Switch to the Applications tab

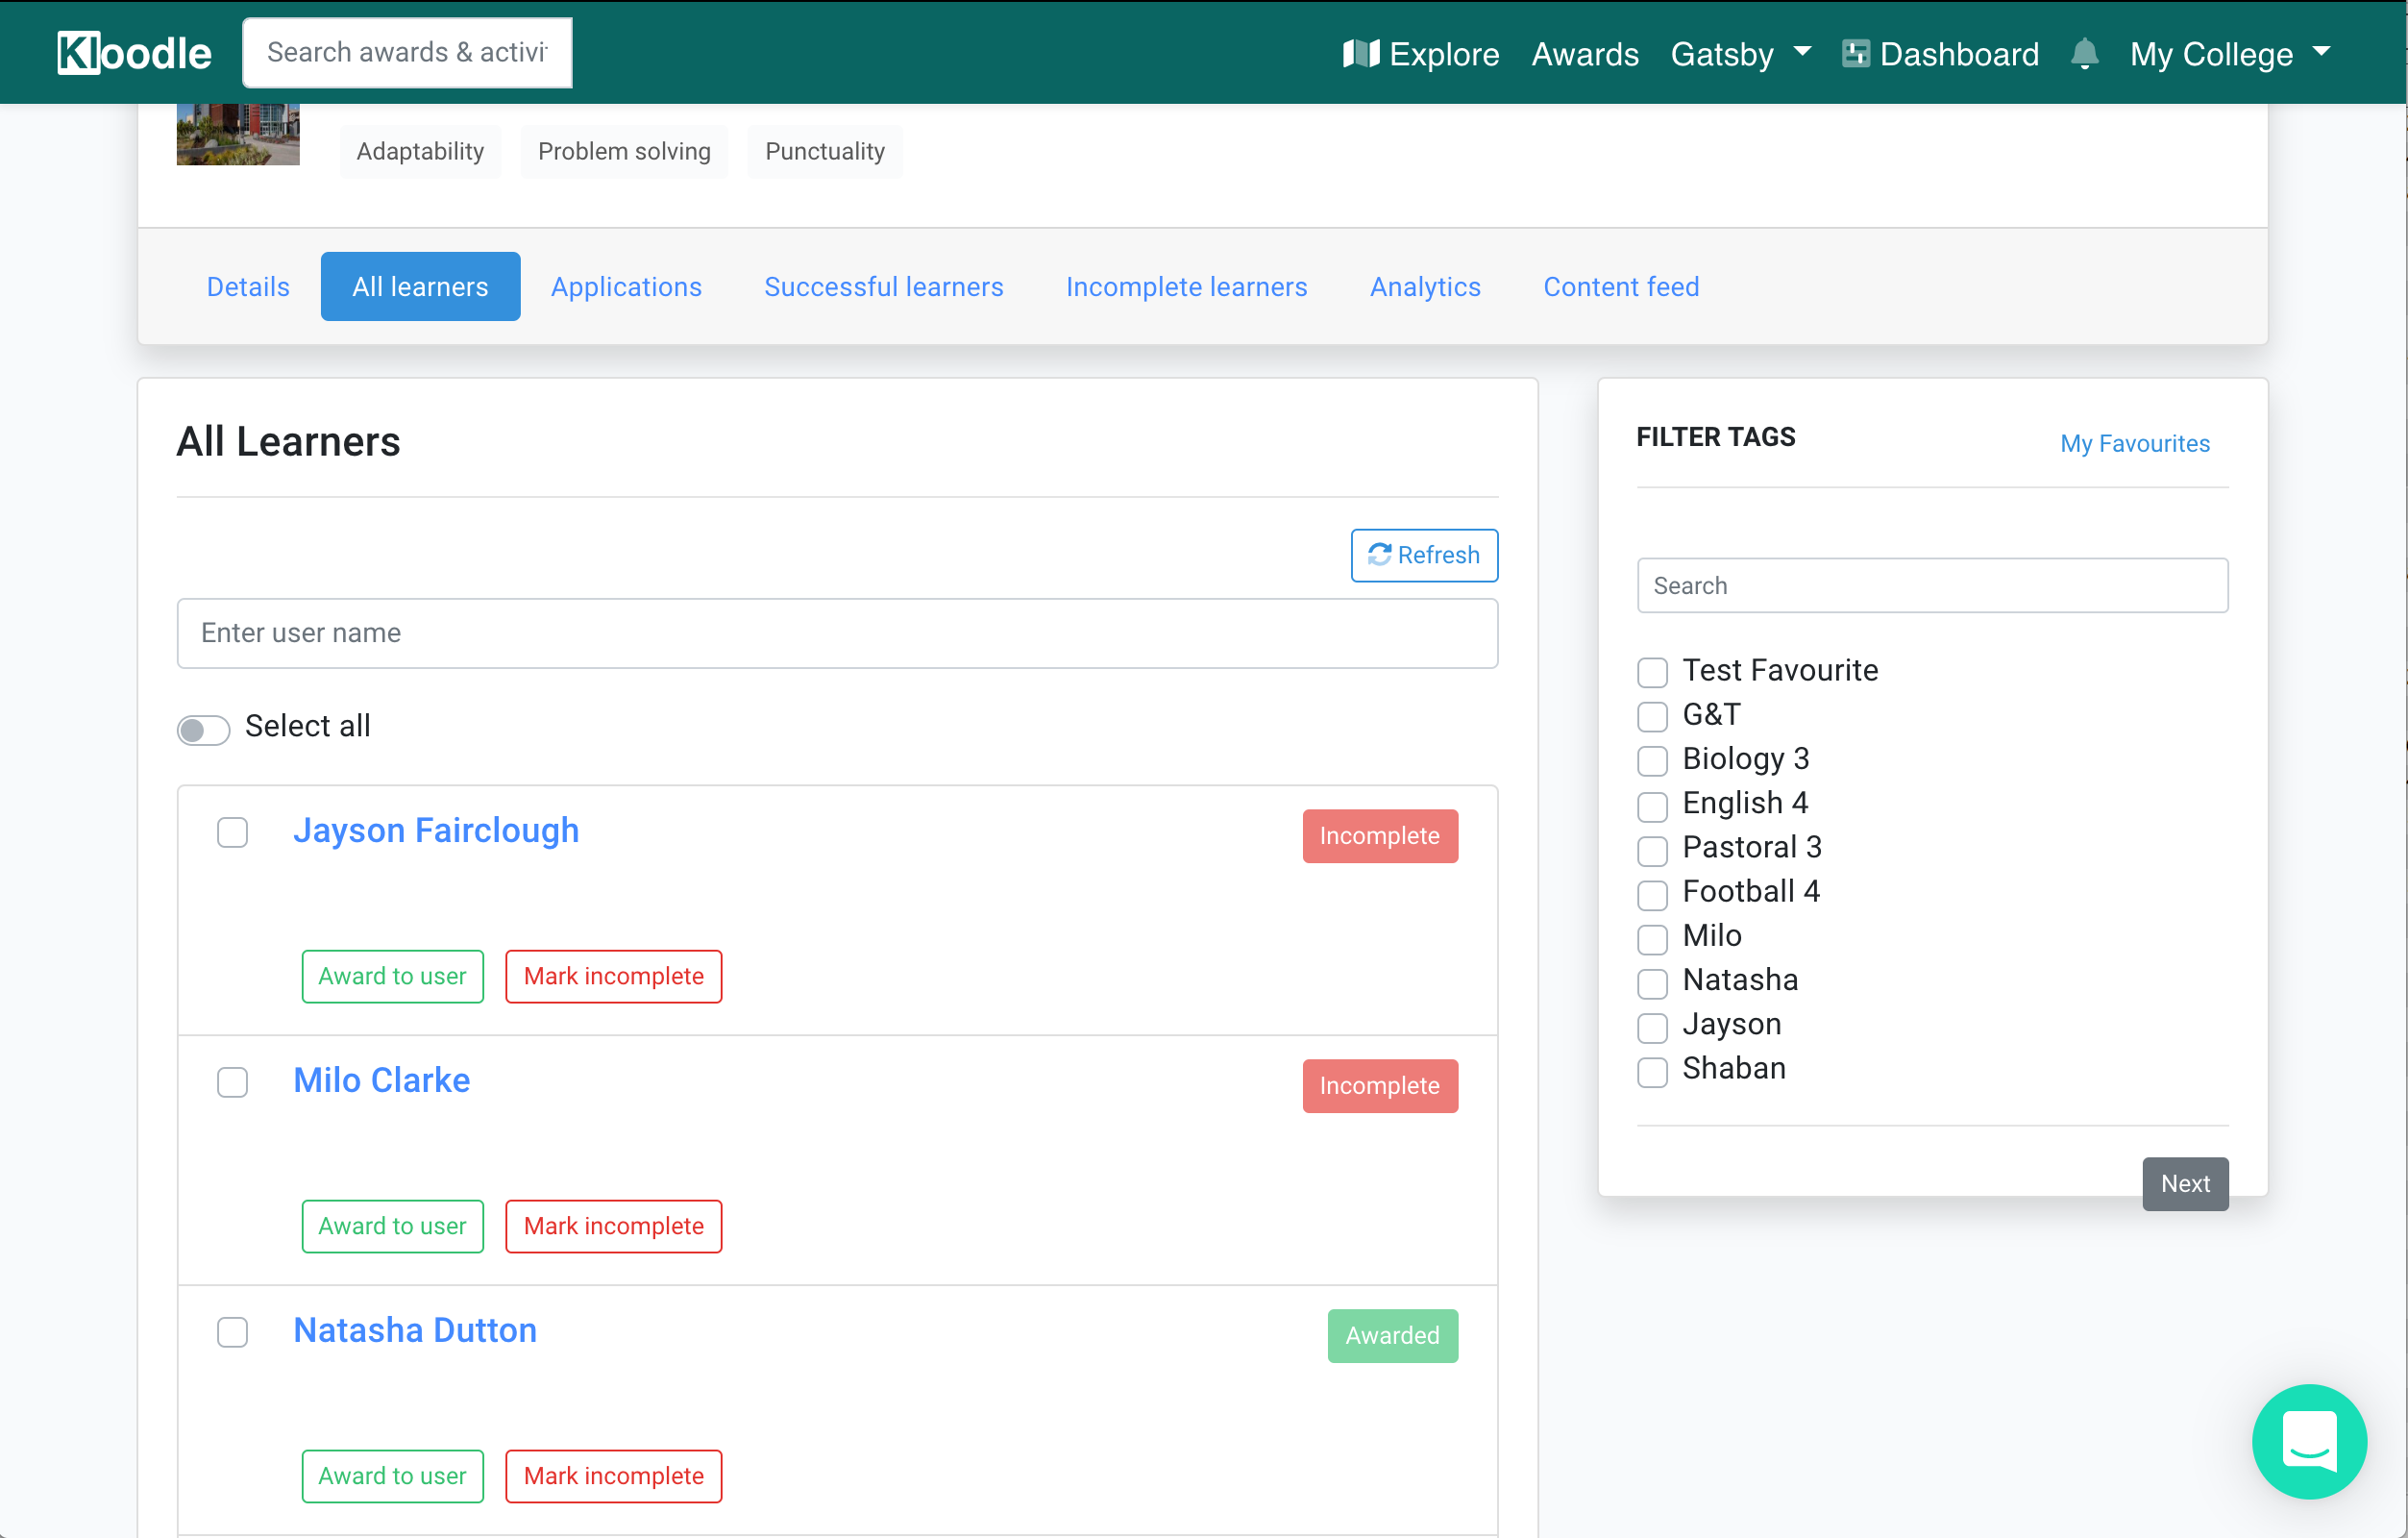click(626, 286)
